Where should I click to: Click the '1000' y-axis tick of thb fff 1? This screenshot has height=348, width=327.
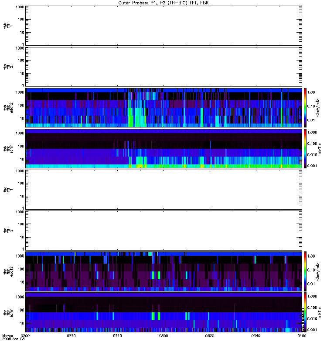point(20,7)
